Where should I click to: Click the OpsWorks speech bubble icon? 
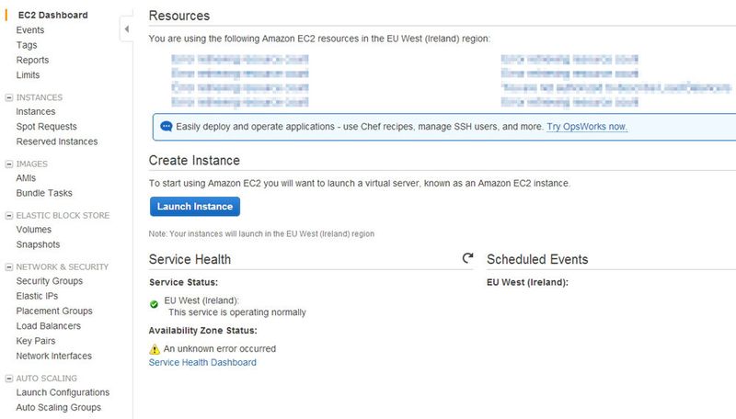(x=167, y=127)
